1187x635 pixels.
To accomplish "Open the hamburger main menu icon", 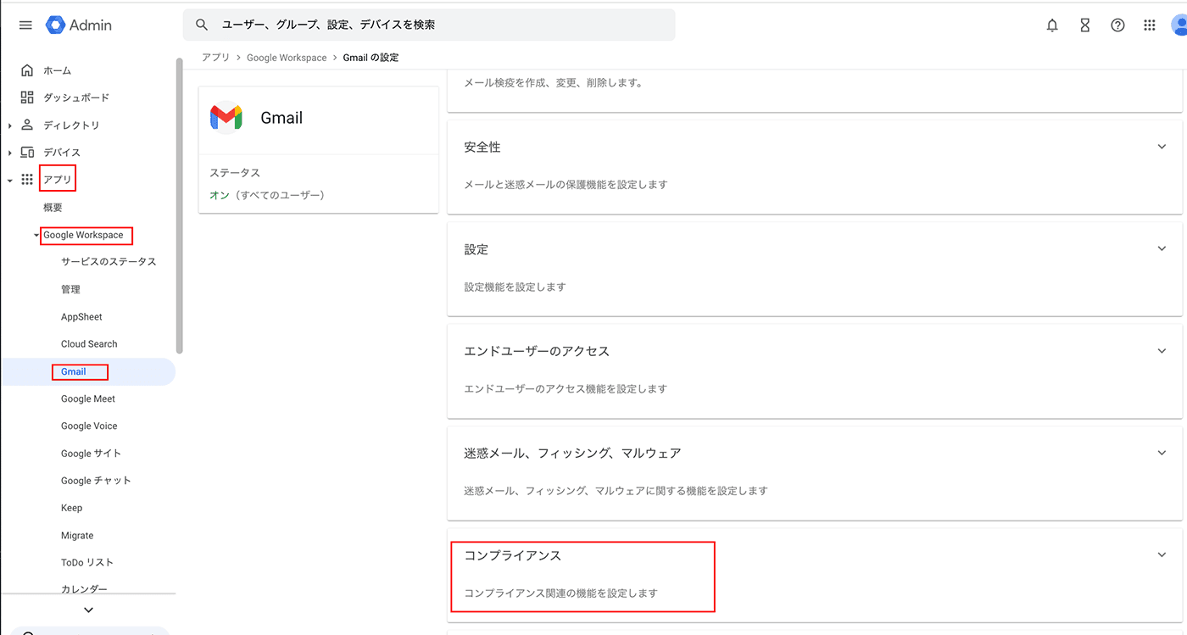I will pos(25,25).
